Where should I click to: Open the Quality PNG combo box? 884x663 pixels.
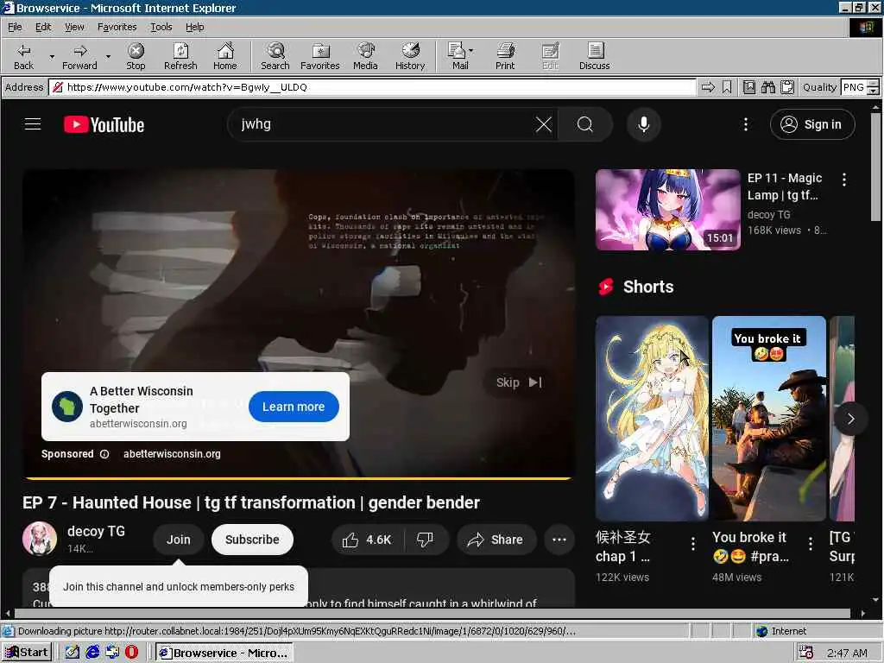coord(860,87)
